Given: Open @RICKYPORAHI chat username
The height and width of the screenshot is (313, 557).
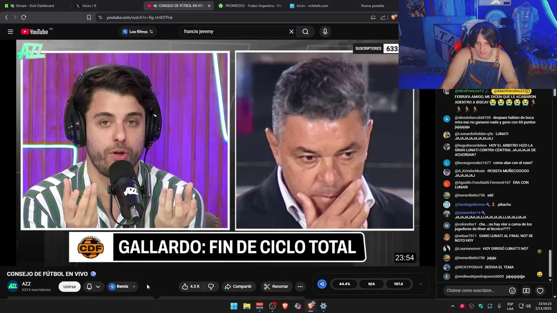Looking at the screenshot, I should click(x=468, y=267).
